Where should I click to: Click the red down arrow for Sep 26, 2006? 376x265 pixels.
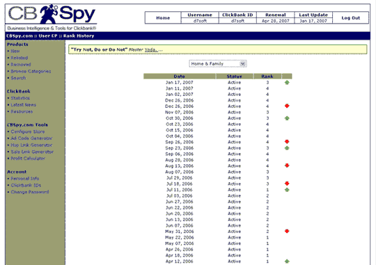click(x=287, y=142)
